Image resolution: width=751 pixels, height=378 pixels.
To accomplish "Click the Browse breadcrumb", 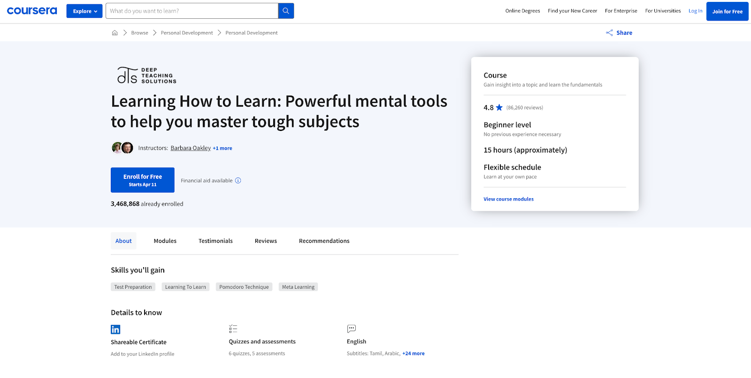I will point(139,33).
